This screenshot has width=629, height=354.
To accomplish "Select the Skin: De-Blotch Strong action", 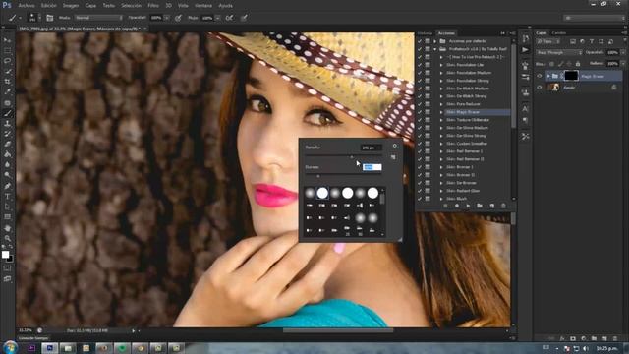I will (466, 96).
